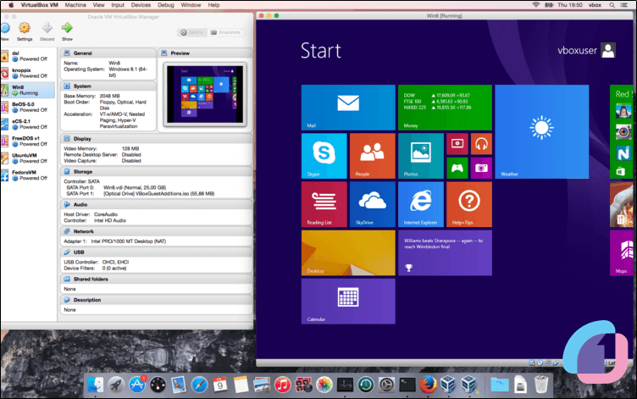
Task: Open the Video small red tile
Action: click(457, 144)
